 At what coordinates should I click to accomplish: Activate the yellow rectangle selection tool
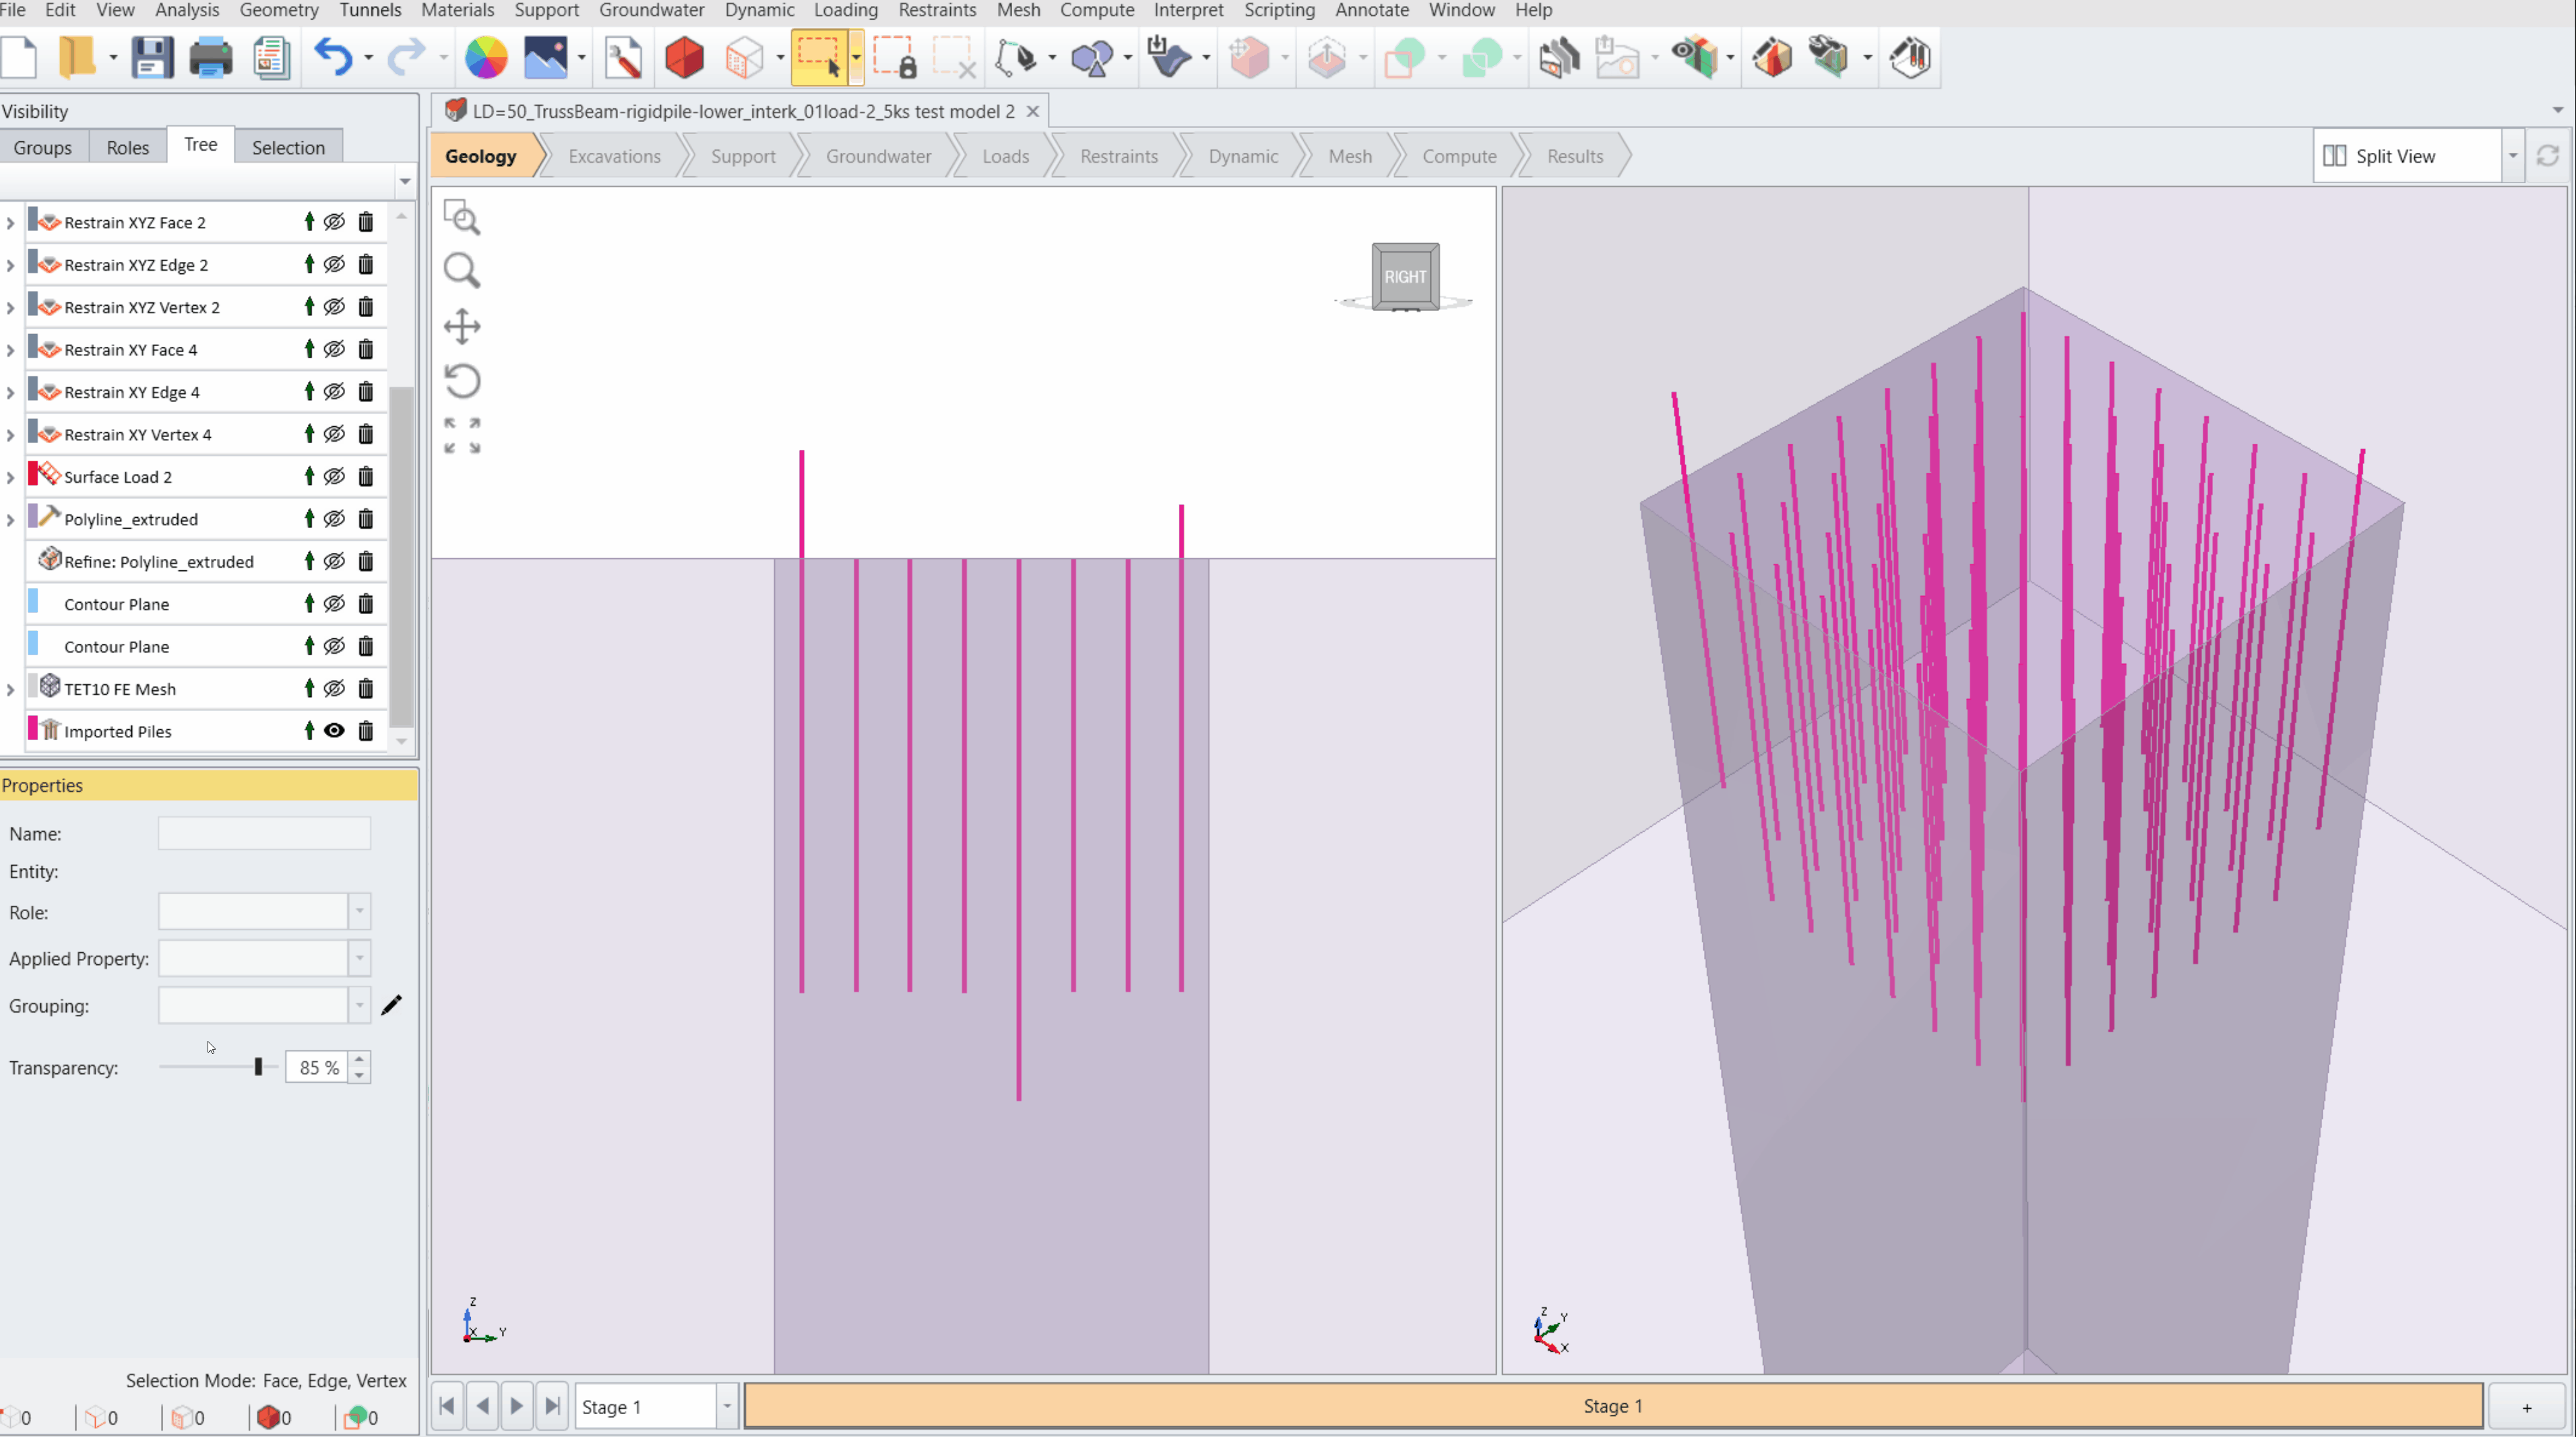click(819, 58)
